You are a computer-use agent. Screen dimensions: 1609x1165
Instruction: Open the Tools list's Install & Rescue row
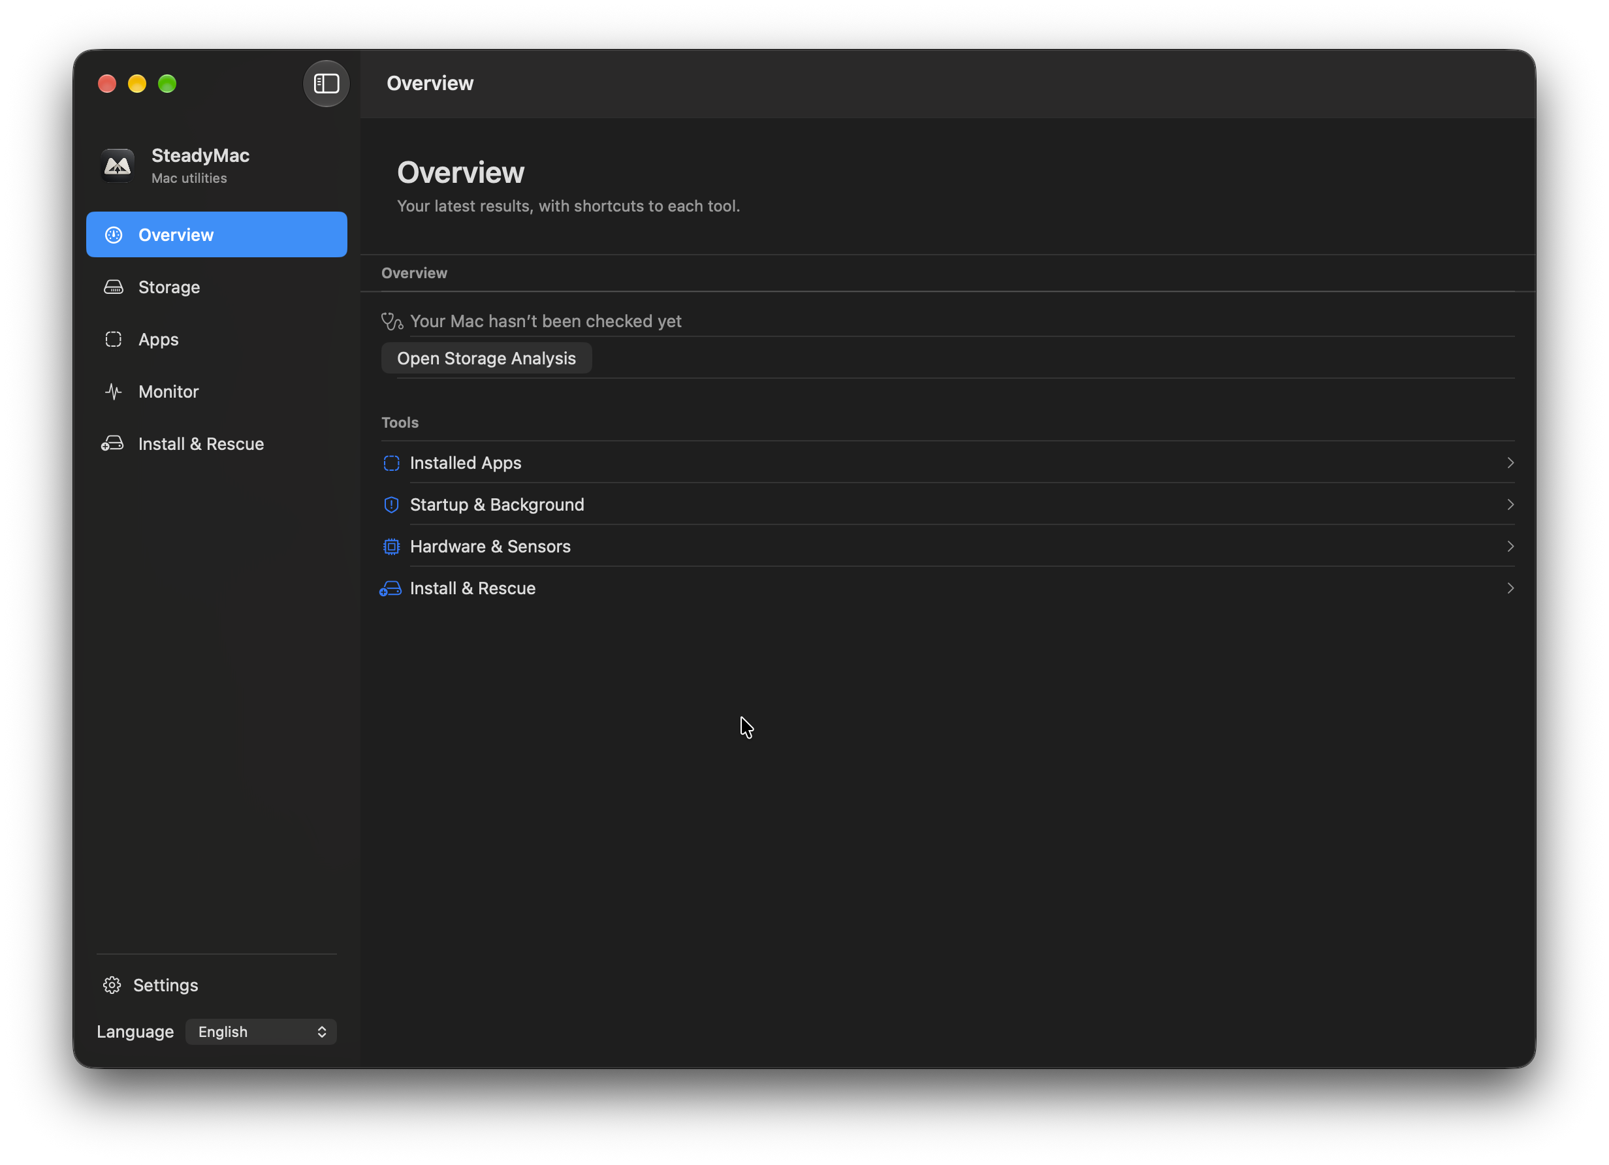click(x=948, y=589)
